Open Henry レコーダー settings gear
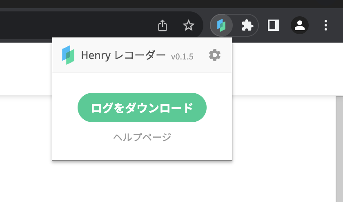The image size is (343, 202). (215, 55)
